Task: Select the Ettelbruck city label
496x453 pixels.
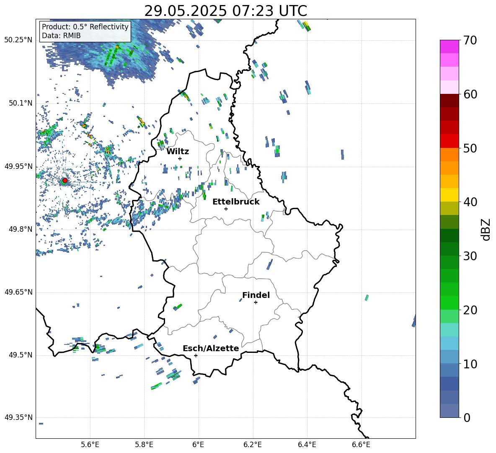Action: point(236,202)
